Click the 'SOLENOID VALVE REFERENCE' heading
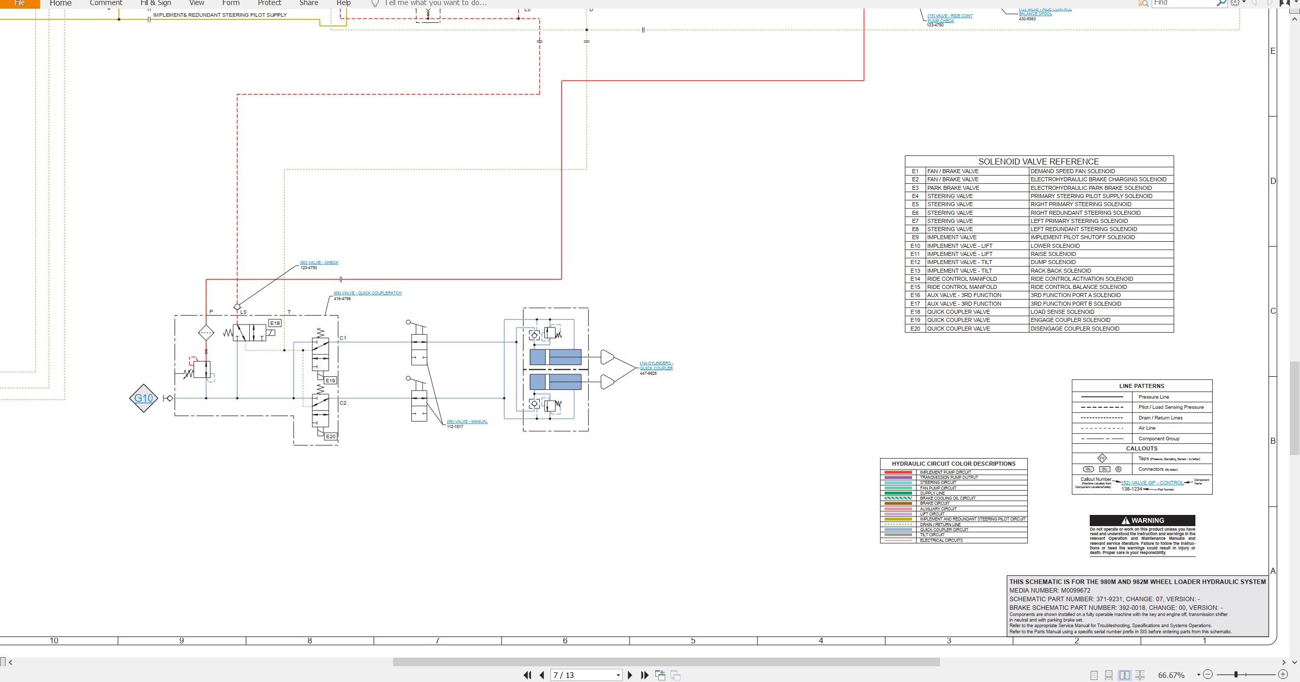The height and width of the screenshot is (682, 1300). click(x=1038, y=161)
